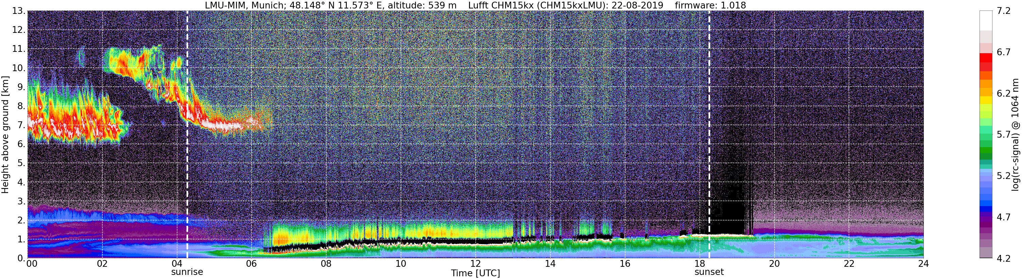Viewport: 1022px width, 280px height.
Task: Click time axis tick '08'
Action: click(x=326, y=264)
